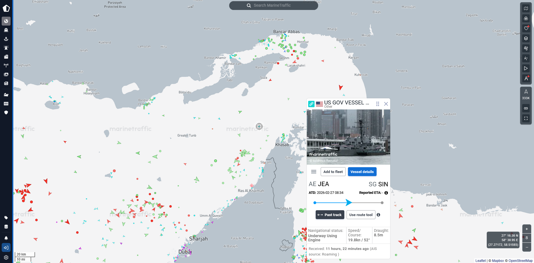534x263 pixels.
Task: Toggle the infinity vessel names icon
Action: click(x=526, y=108)
